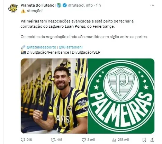Click the Planeta do Futebol account name

click(x=38, y=5)
